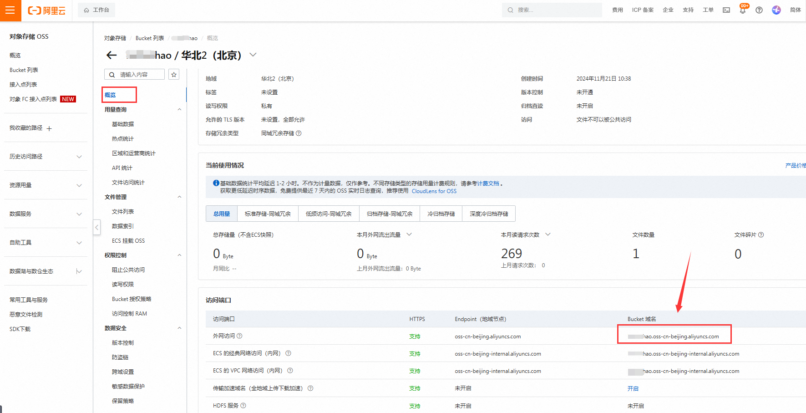Screen dimensions: 806x413
Task: Click 对象存储 breadcrumb
Action: 115,38
